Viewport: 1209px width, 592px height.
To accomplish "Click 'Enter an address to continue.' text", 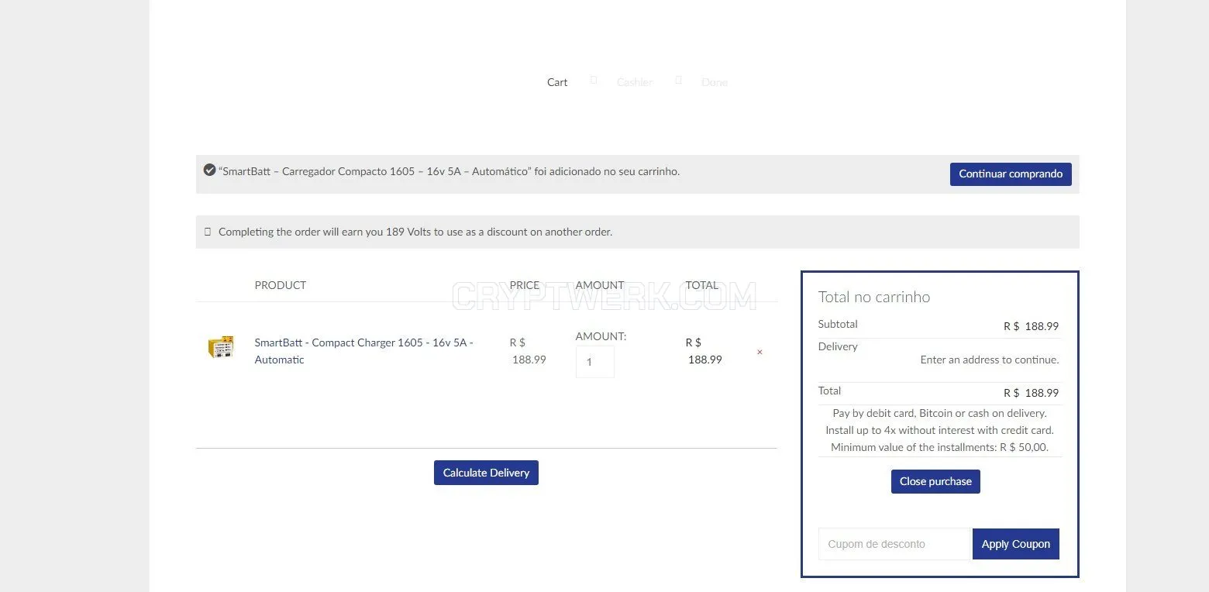I will 990,360.
